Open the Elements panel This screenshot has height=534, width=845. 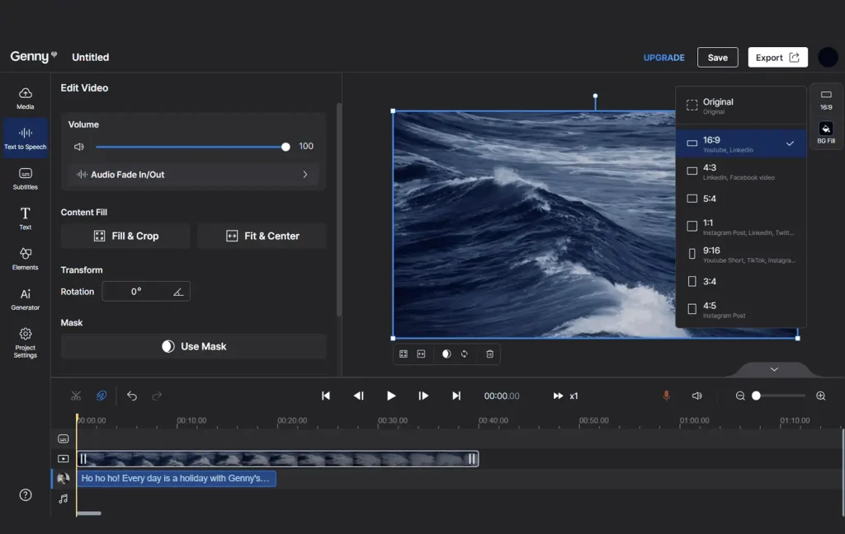25,259
